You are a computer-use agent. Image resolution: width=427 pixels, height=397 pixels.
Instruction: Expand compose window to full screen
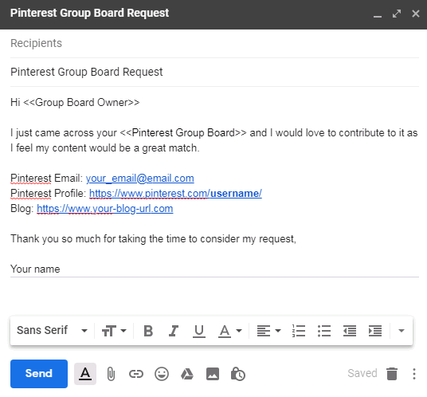click(x=397, y=14)
